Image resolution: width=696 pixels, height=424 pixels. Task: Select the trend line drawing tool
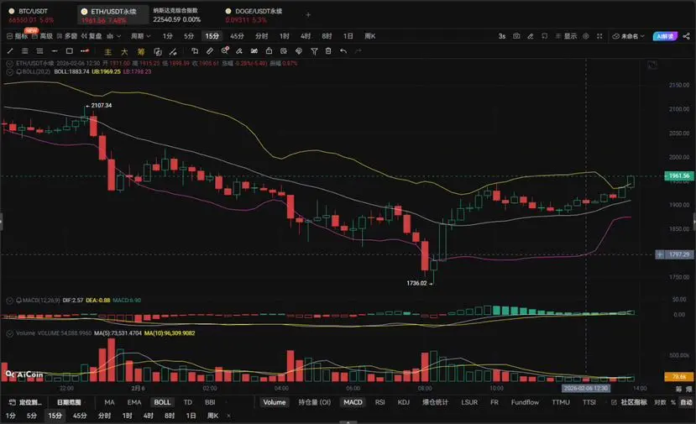pos(10,51)
